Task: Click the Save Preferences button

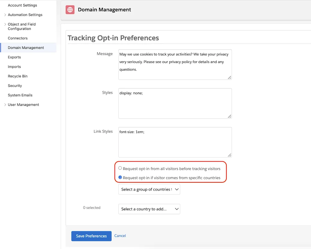Action: point(92,236)
